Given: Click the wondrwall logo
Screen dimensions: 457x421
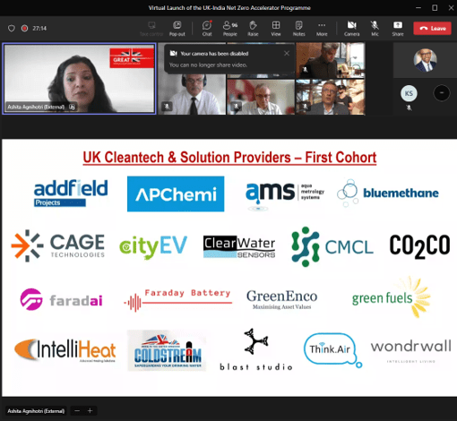Looking at the screenshot, I should click(x=410, y=350).
